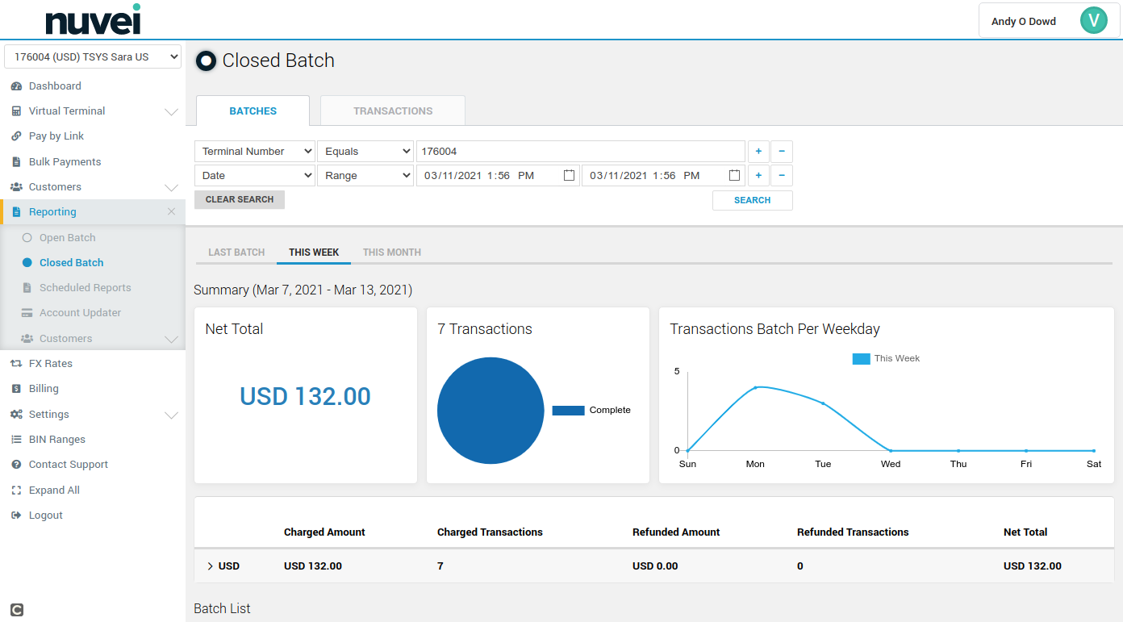
Task: Expand the USD row in summary table
Action: [211, 566]
